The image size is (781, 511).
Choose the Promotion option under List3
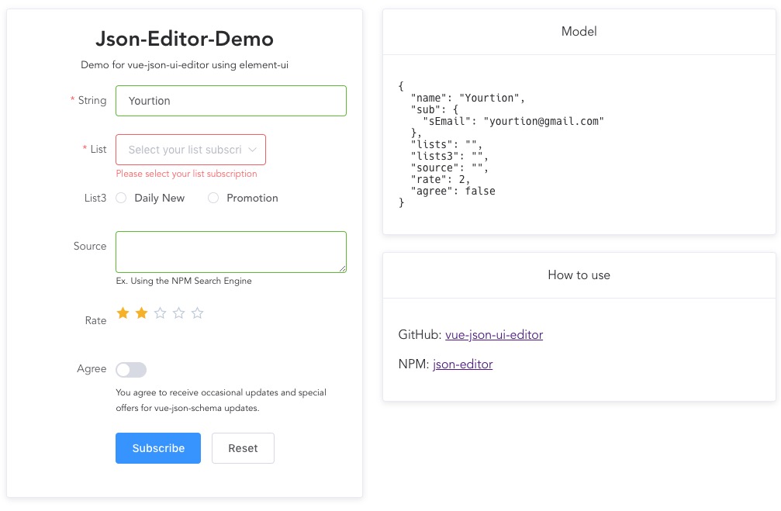tap(213, 198)
